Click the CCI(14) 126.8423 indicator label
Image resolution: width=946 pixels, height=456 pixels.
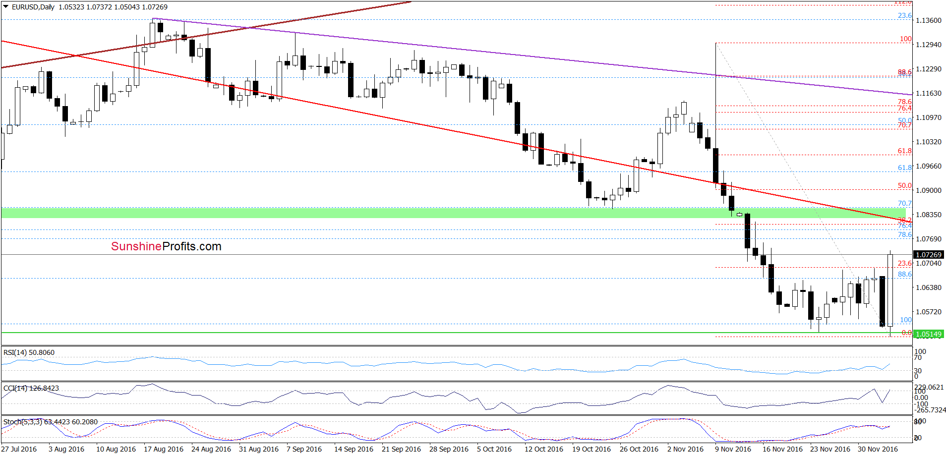tap(31, 388)
